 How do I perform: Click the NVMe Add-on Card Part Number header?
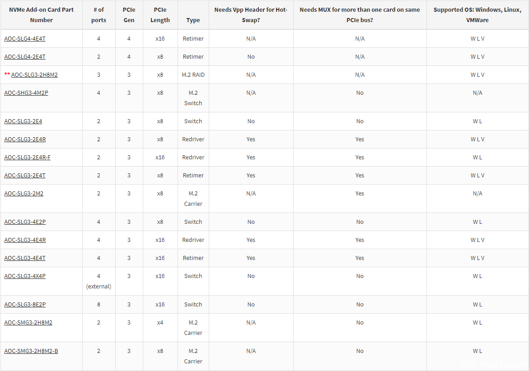[41, 15]
